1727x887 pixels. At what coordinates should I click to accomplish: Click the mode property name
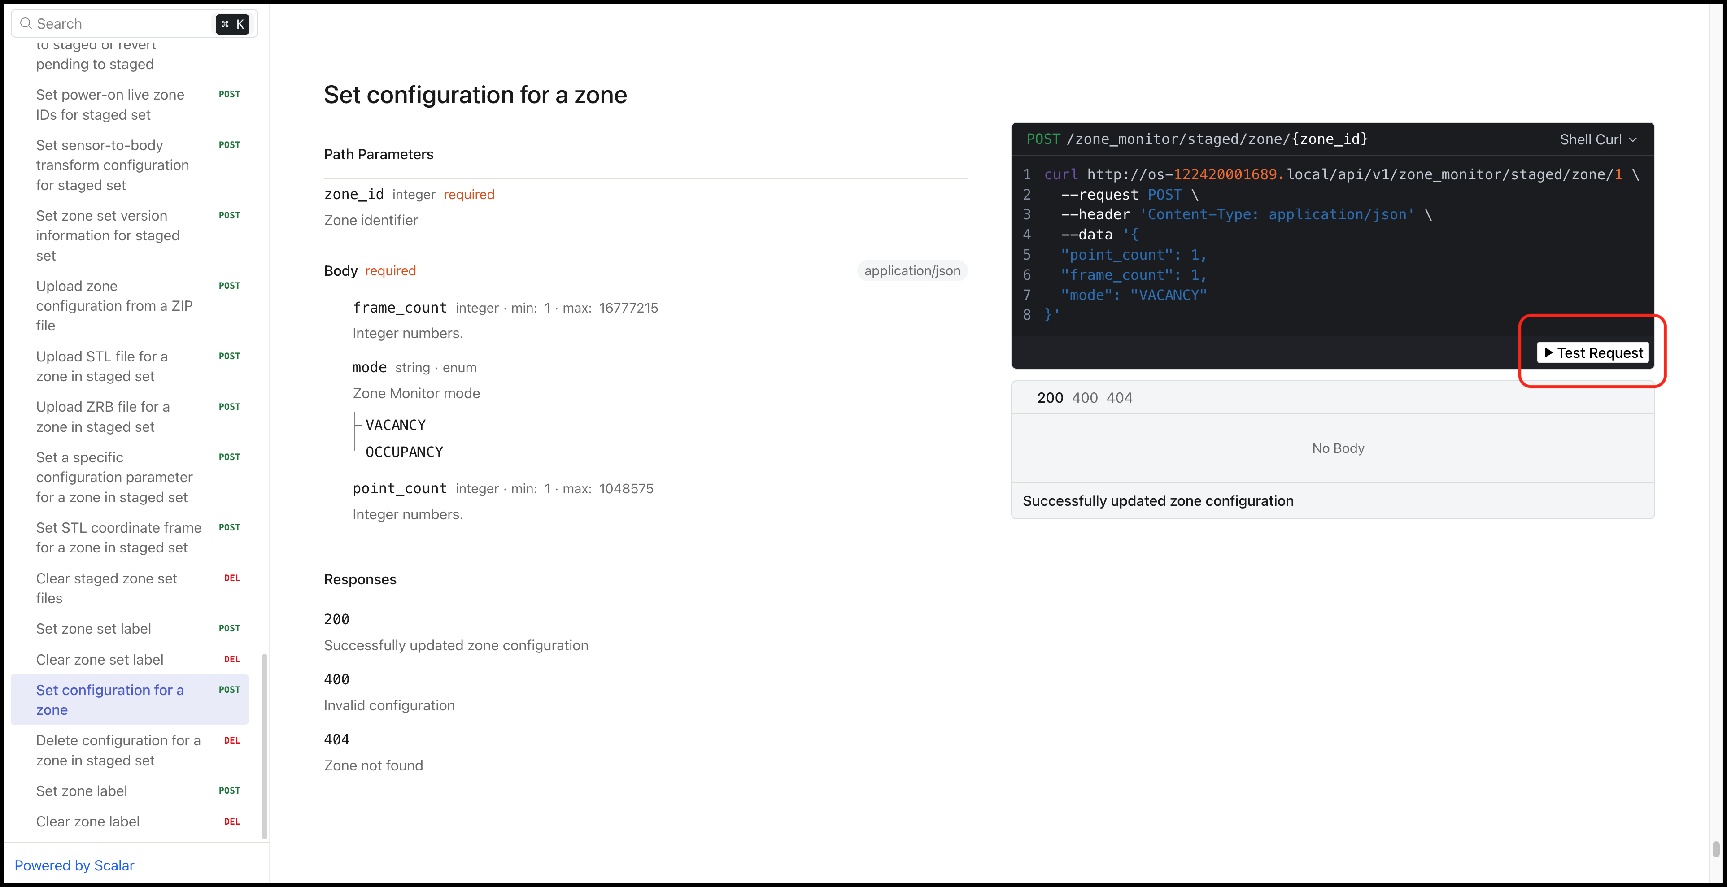pos(370,367)
